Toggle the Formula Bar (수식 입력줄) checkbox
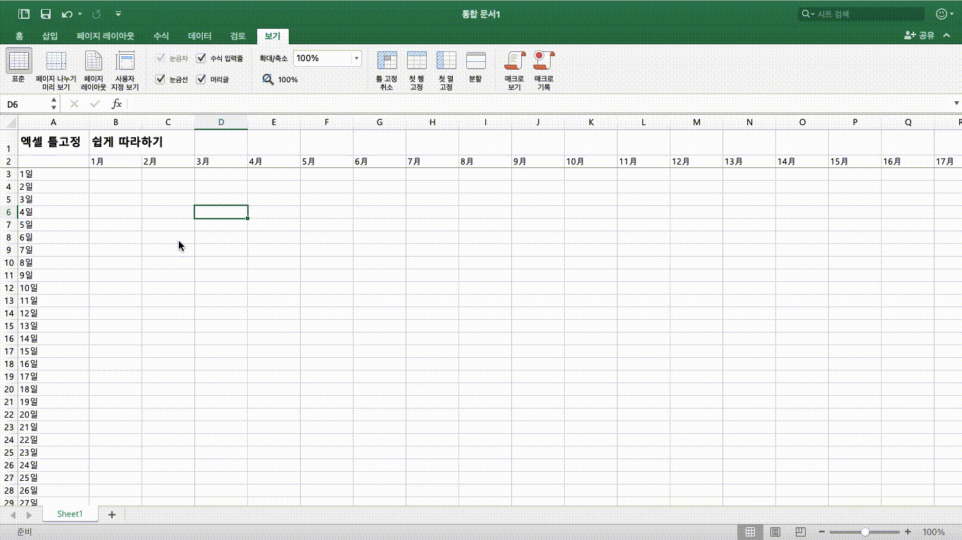 click(201, 58)
